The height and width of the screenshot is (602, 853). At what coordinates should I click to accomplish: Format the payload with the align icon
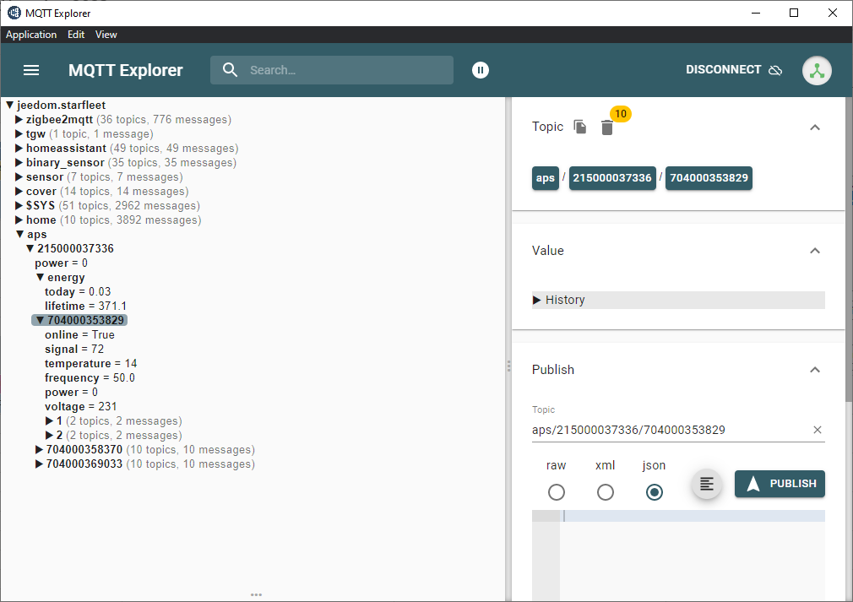[707, 484]
